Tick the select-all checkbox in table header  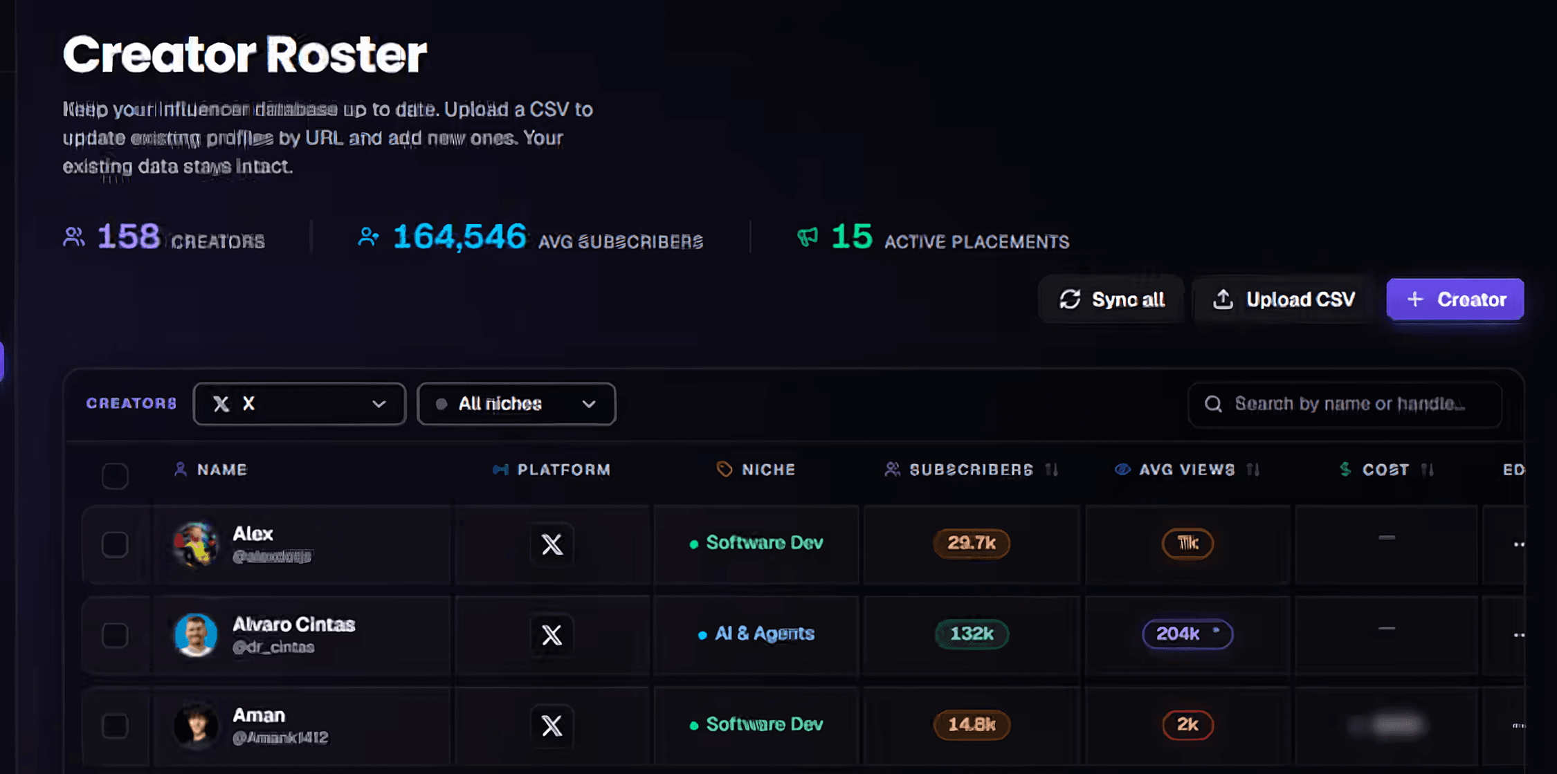pyautogui.click(x=115, y=476)
